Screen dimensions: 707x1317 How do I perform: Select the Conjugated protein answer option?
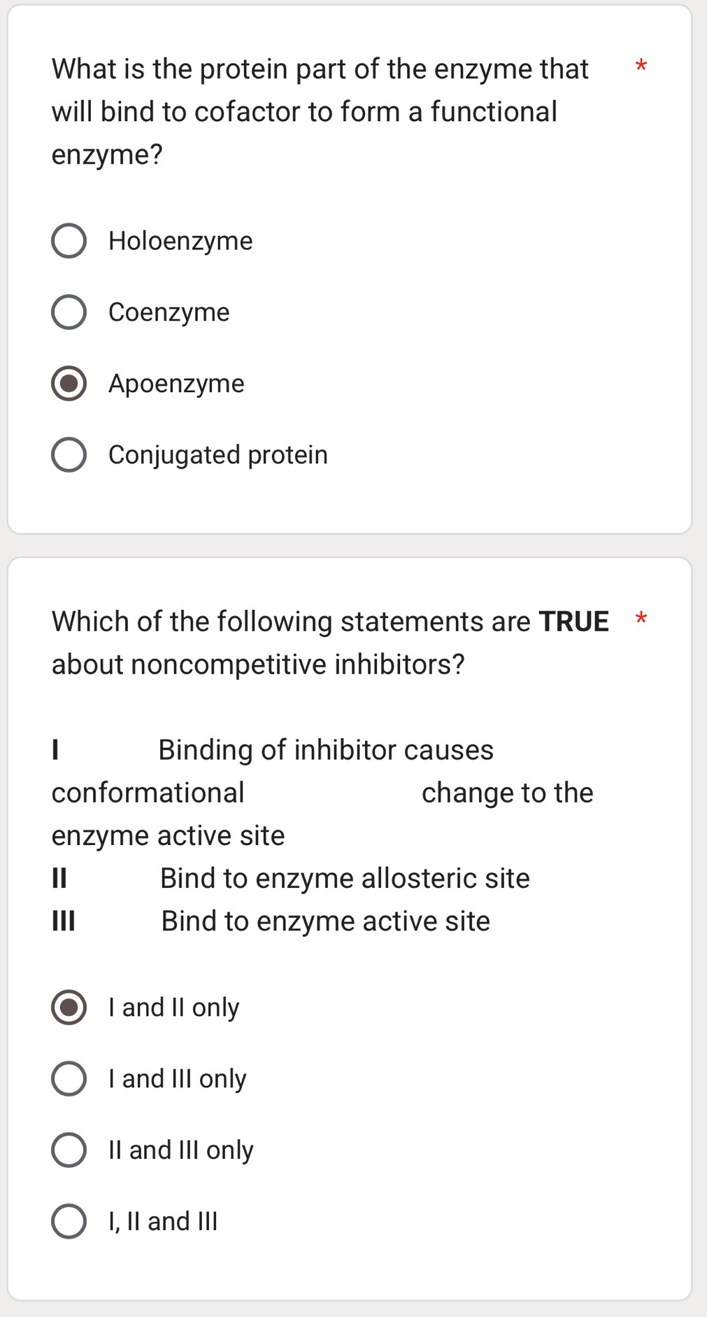point(69,455)
